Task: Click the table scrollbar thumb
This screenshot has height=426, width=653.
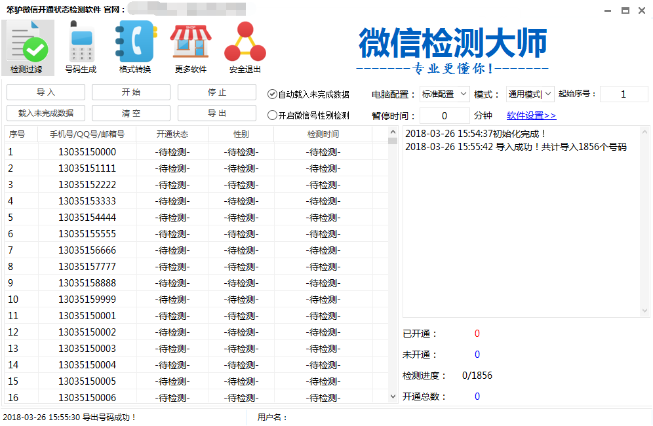Action: point(393,140)
